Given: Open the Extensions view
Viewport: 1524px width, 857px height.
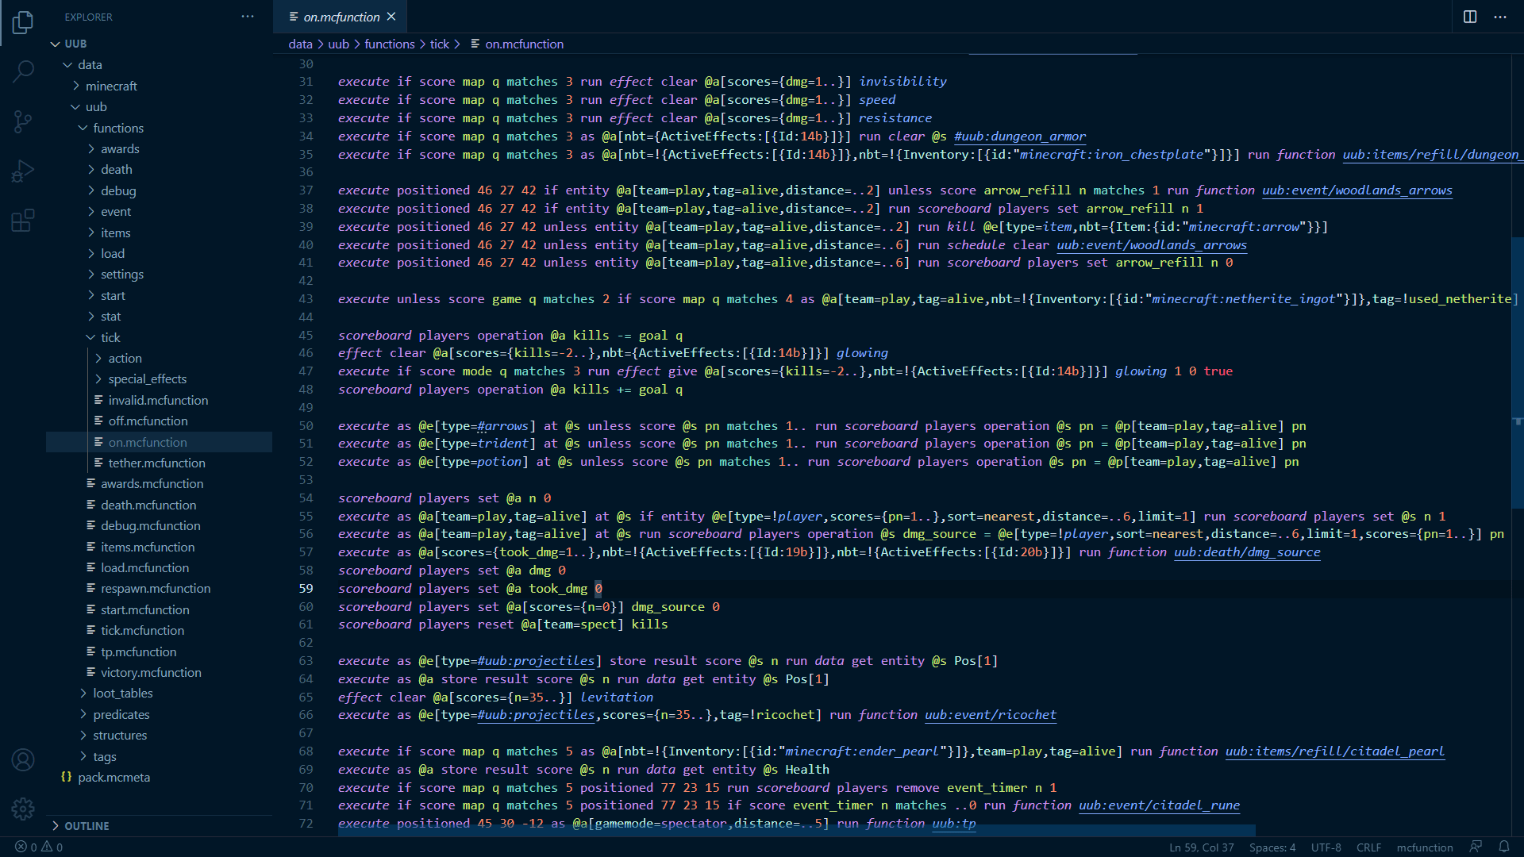Looking at the screenshot, I should 23,220.
